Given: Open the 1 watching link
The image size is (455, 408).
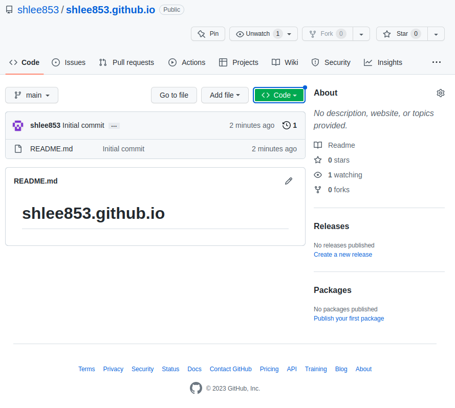Looking at the screenshot, I should [x=345, y=175].
